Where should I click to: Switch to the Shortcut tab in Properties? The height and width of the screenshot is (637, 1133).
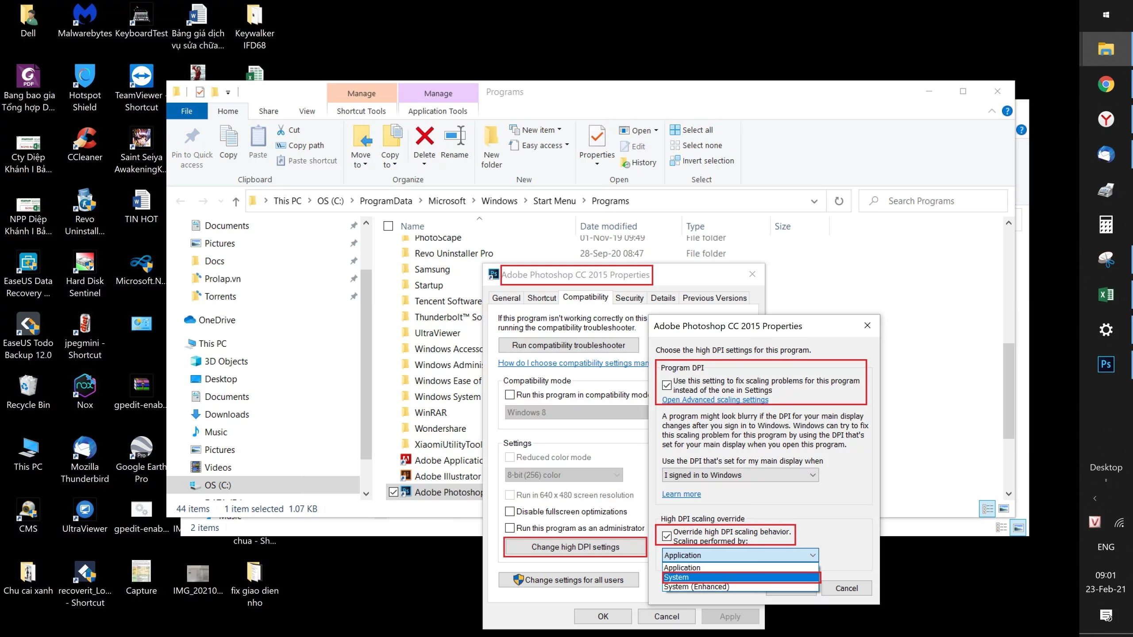click(541, 298)
